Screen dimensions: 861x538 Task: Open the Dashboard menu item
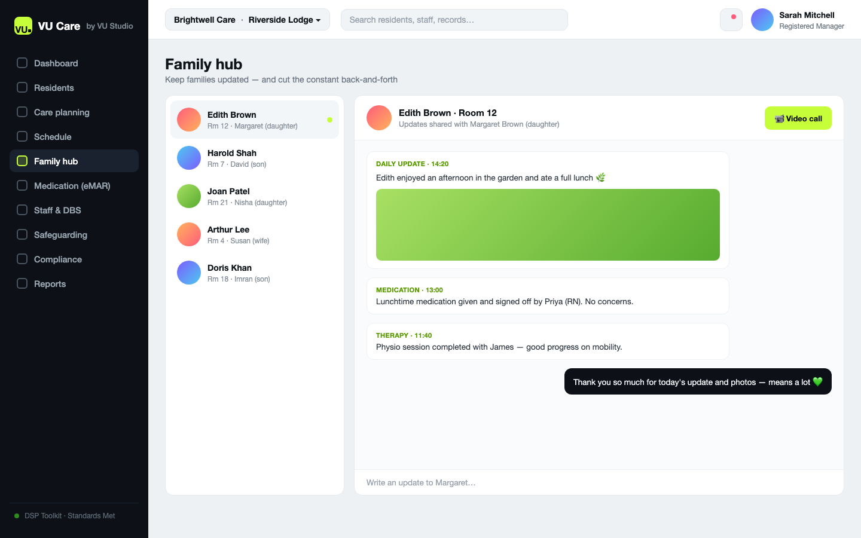pyautogui.click(x=74, y=63)
